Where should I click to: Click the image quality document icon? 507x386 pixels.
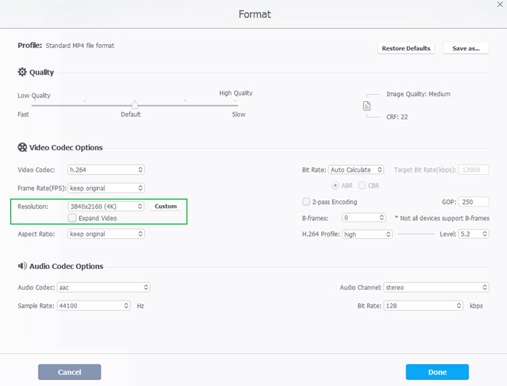click(x=367, y=106)
